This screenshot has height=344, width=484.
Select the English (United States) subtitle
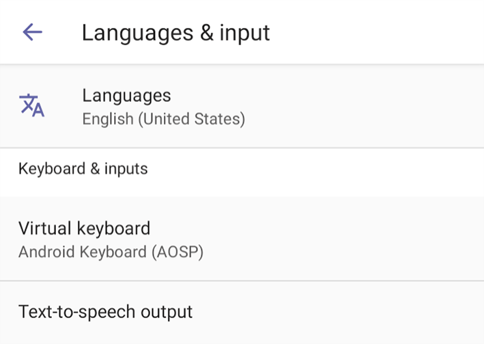coord(164,119)
